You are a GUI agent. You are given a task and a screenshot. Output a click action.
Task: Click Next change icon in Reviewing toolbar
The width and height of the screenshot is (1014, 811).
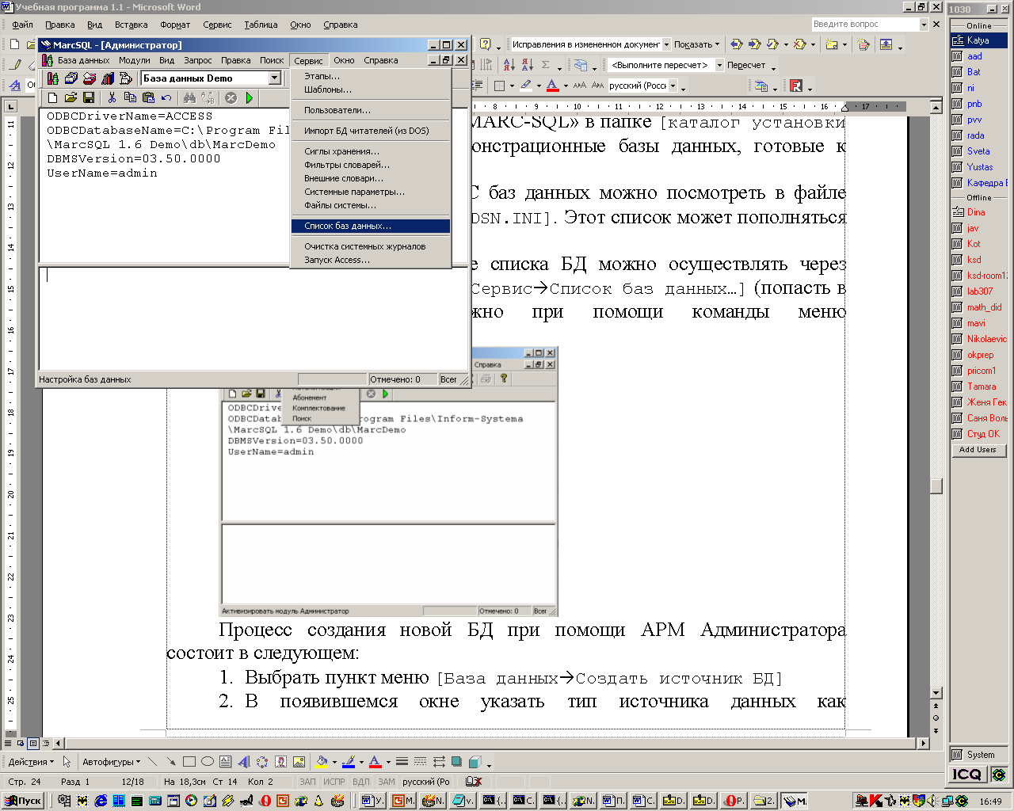pyautogui.click(x=754, y=44)
